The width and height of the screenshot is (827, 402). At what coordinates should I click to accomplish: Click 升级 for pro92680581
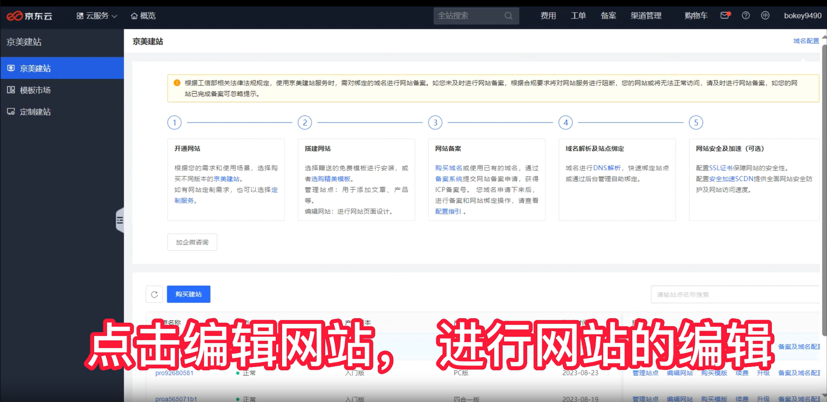[x=763, y=373]
